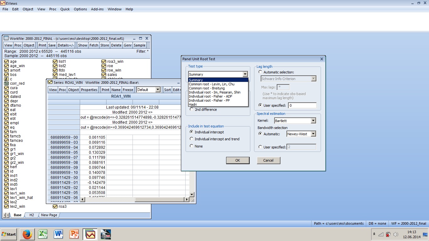This screenshot has height=241, width=429.
Task: Launch Firefox from the taskbar
Action: (27, 234)
